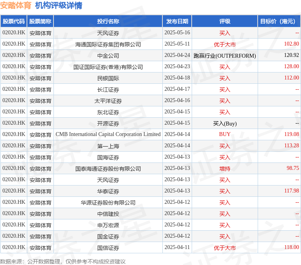The width and height of the screenshot is (301, 265).
Task: Select the 开源证券 cell
Action: (108, 124)
